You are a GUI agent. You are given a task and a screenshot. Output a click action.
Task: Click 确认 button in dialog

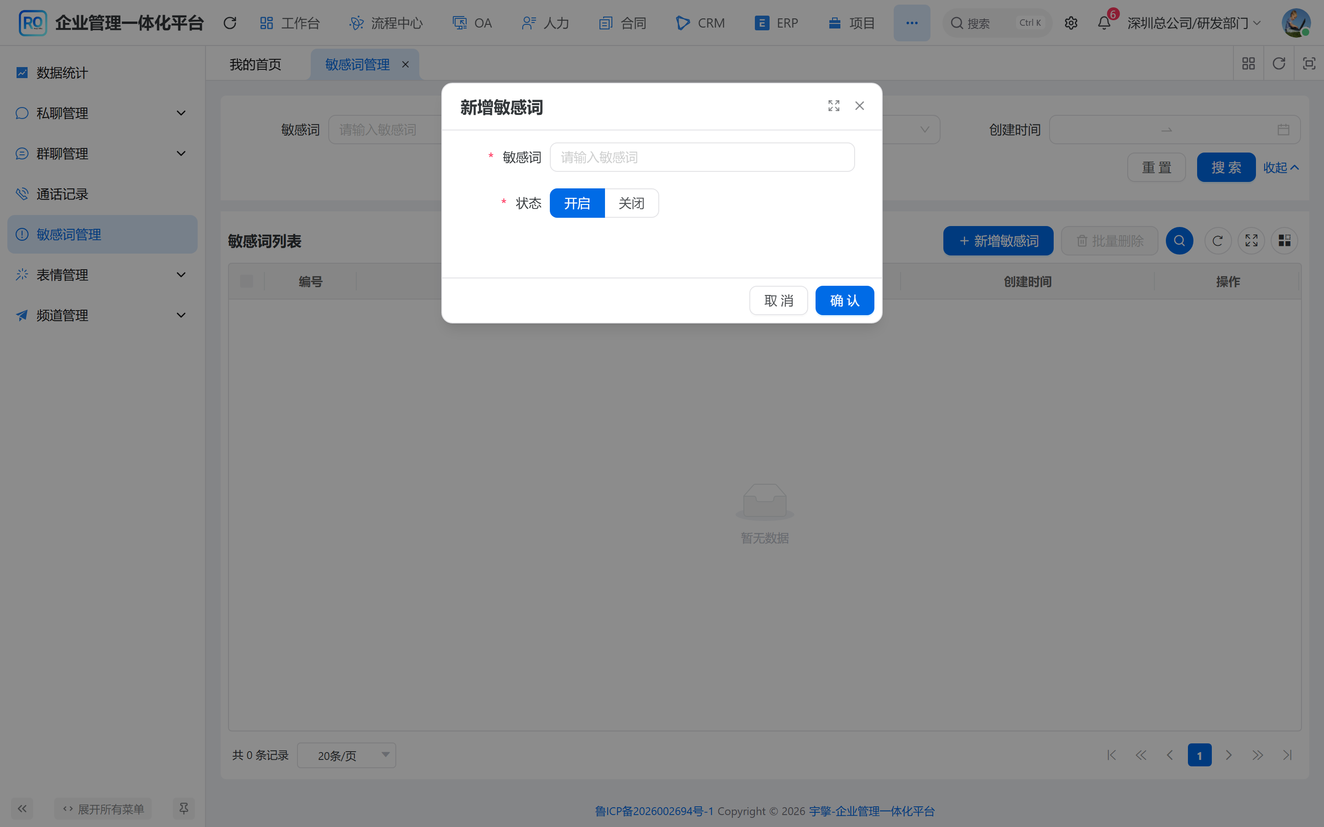tap(845, 300)
